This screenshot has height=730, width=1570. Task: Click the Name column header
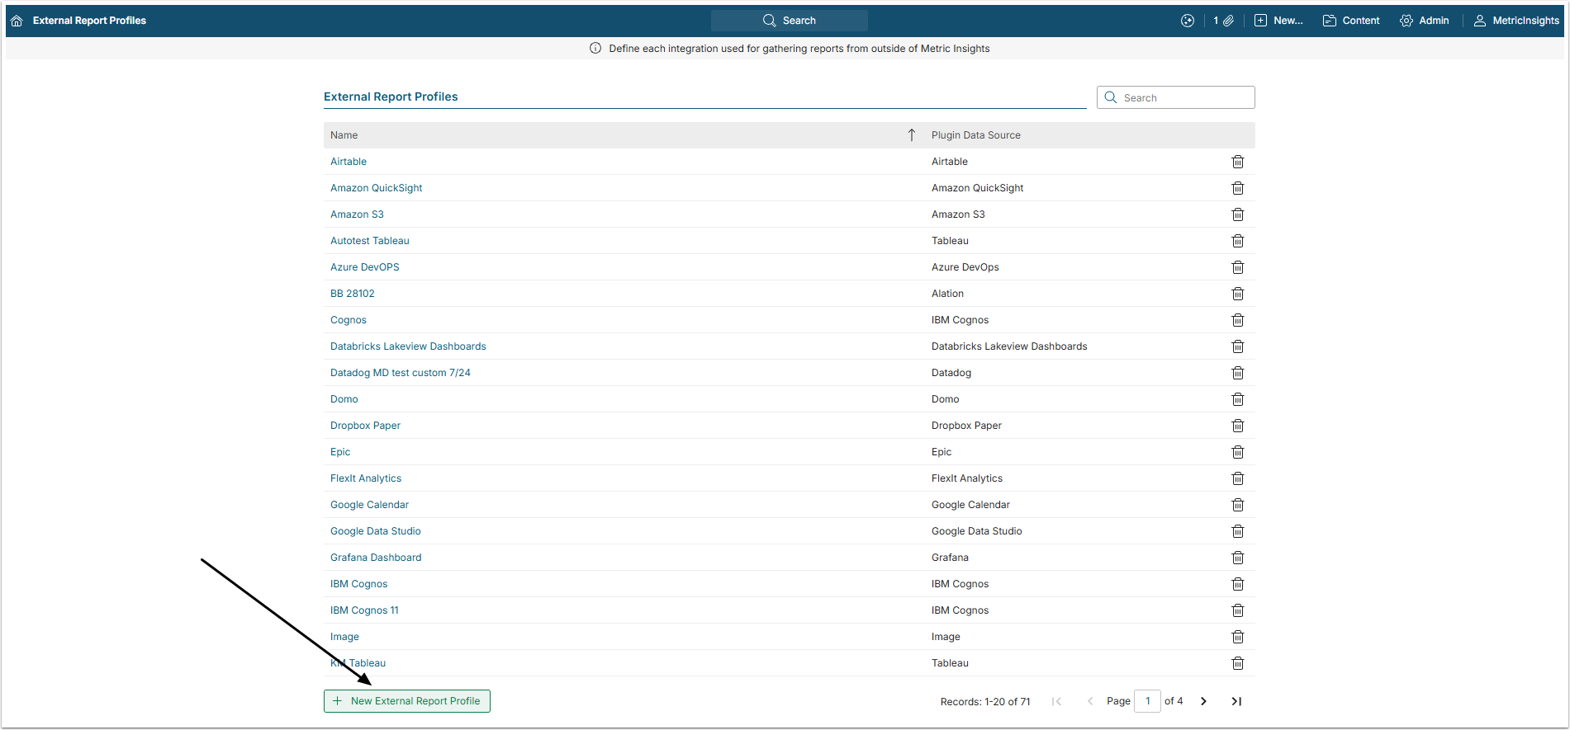pyautogui.click(x=344, y=135)
